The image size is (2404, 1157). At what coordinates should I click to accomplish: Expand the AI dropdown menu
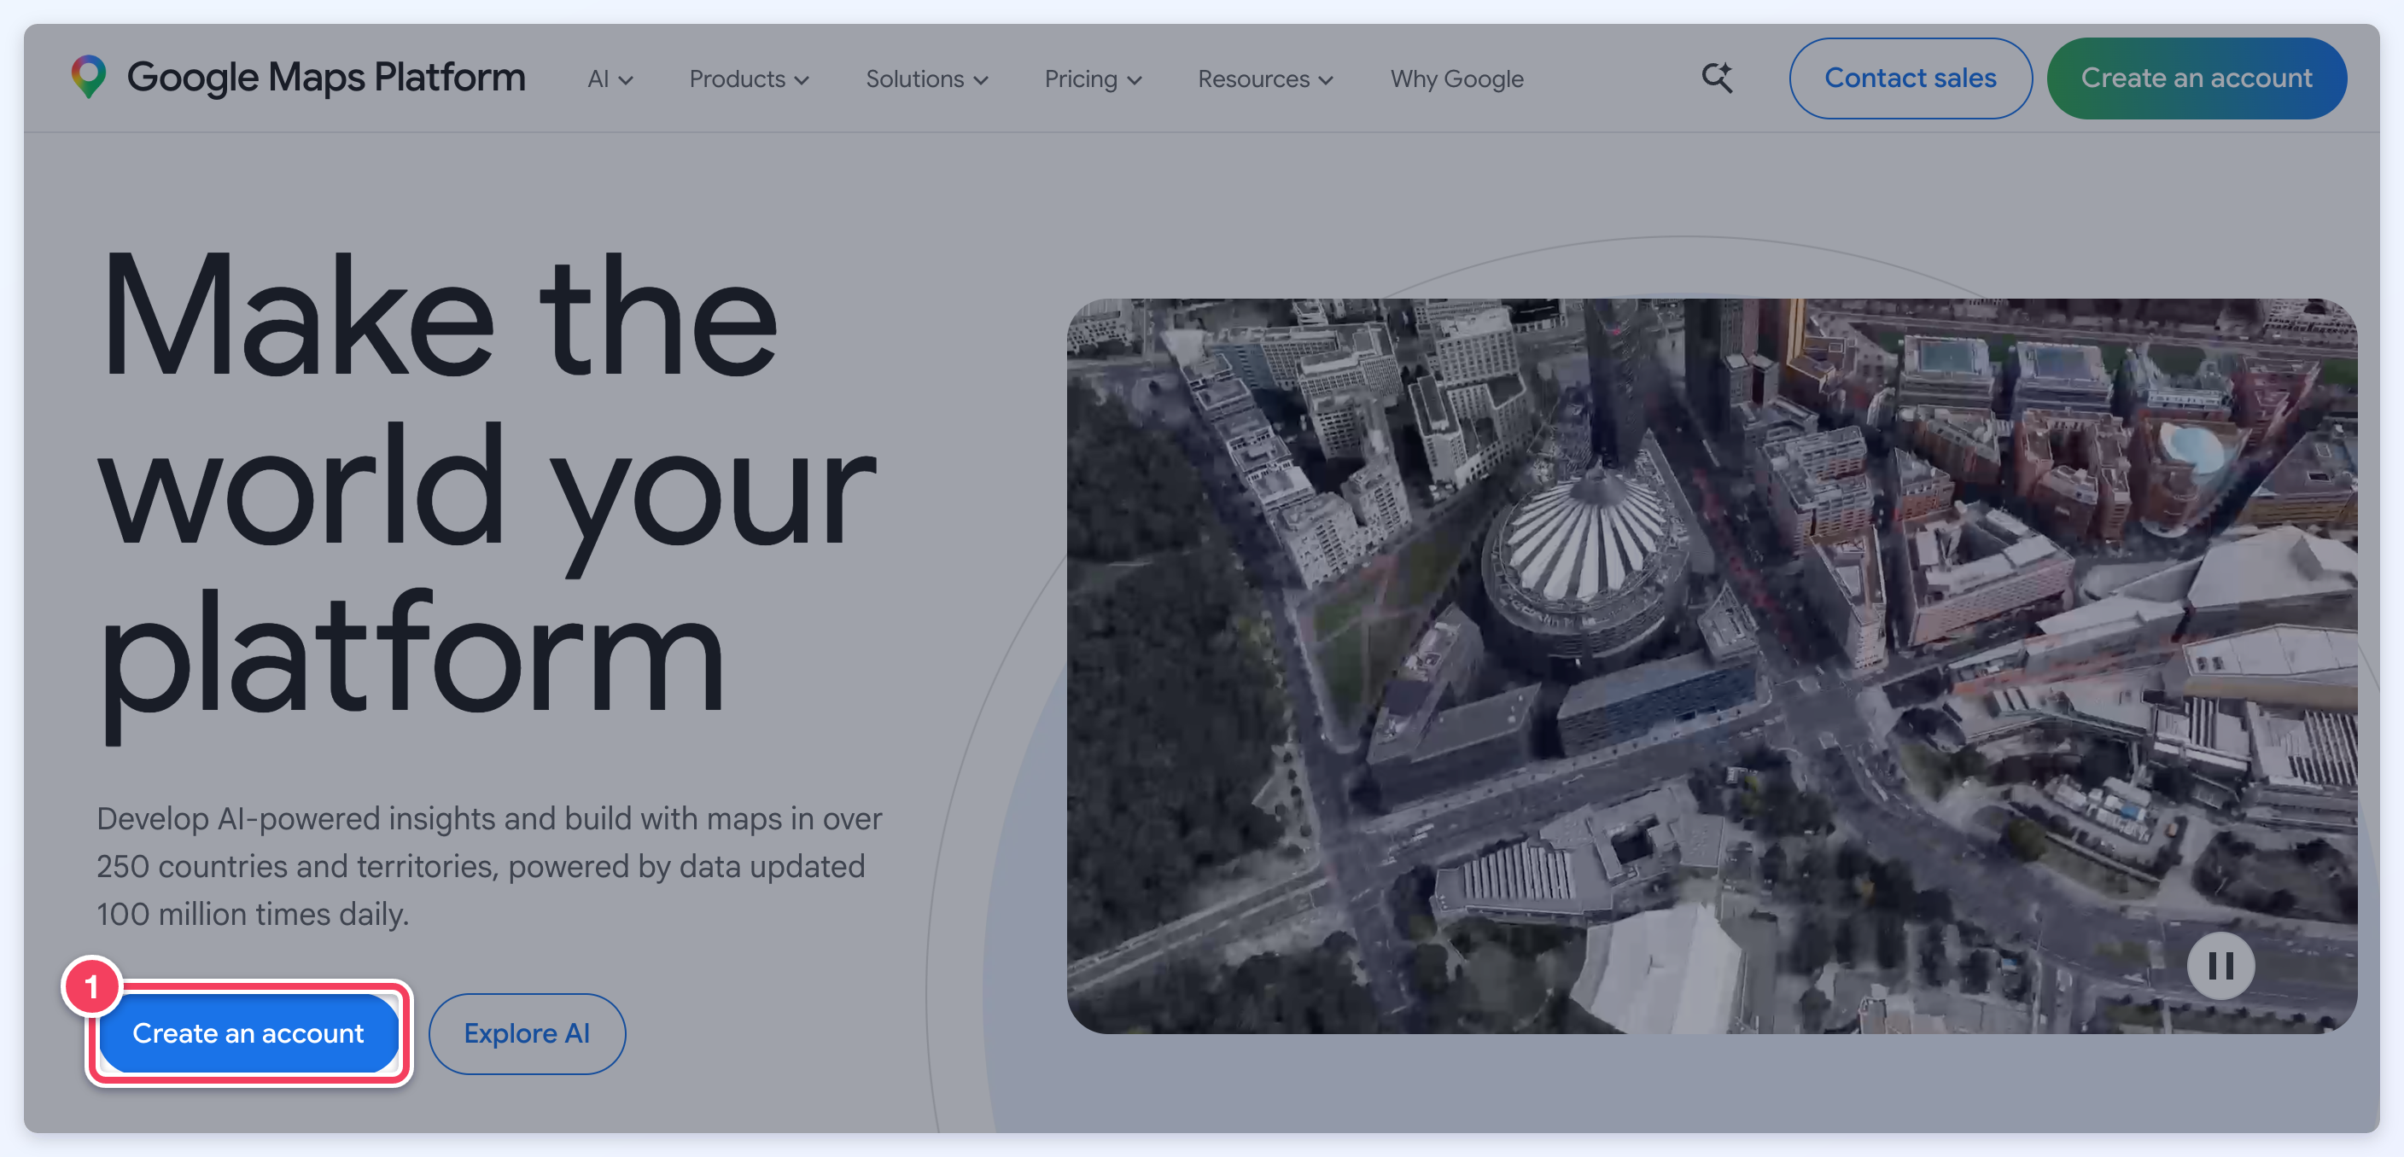[610, 79]
